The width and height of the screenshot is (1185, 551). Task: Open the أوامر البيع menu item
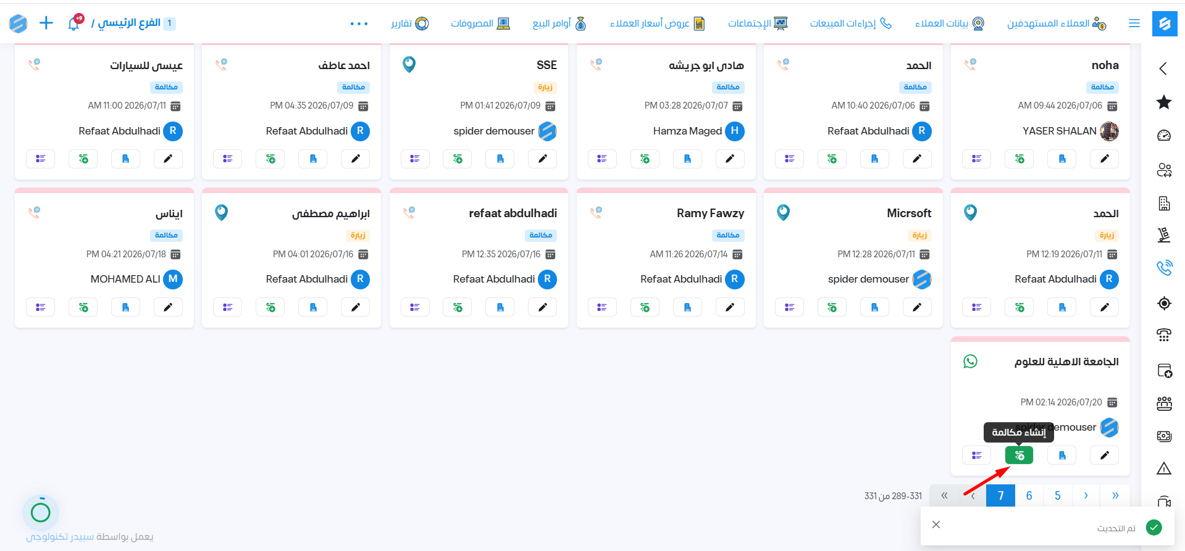559,23
